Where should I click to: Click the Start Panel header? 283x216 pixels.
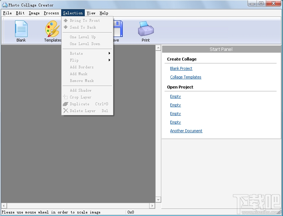[221, 49]
